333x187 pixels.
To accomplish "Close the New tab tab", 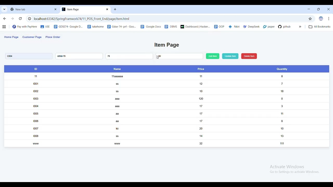I will 55,9.
